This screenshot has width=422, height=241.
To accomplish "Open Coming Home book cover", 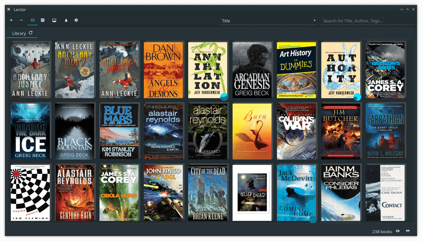I will point(296,193).
